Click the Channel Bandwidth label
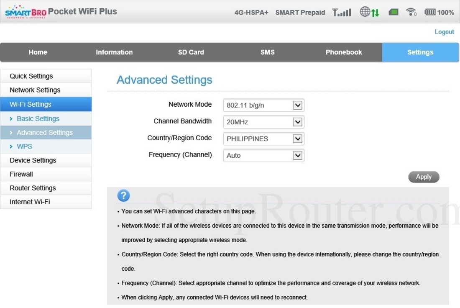Viewport: 460px width, 308px height. (182, 121)
